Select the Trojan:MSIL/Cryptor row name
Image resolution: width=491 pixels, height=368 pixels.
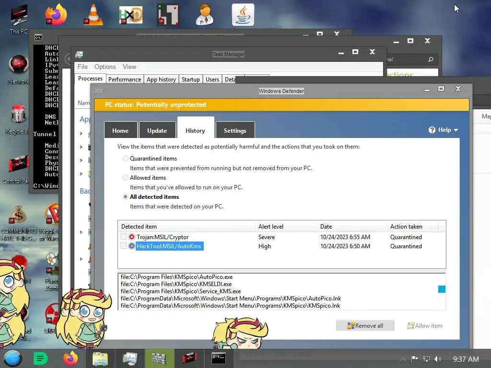163,237
